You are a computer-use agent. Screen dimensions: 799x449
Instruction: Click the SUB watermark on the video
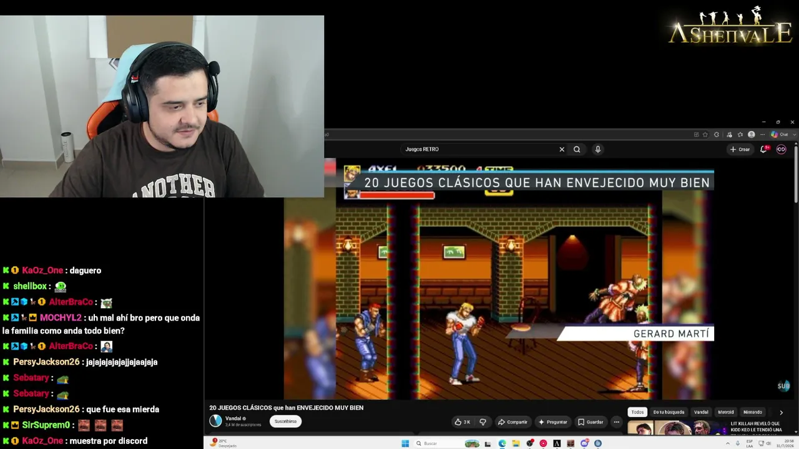[783, 386]
